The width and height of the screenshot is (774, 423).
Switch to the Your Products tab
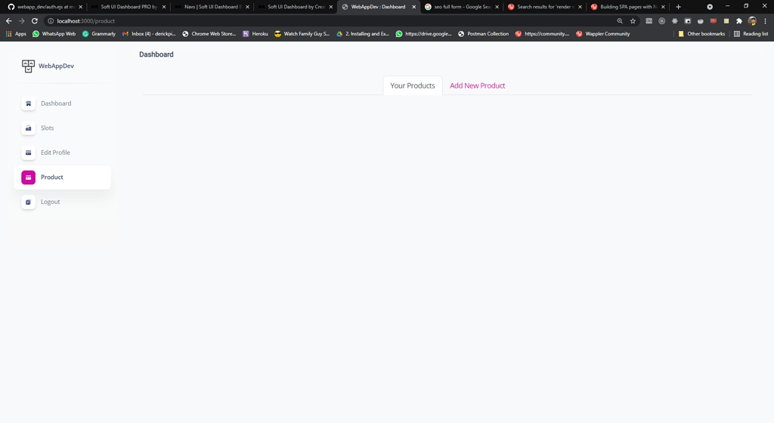(x=413, y=86)
